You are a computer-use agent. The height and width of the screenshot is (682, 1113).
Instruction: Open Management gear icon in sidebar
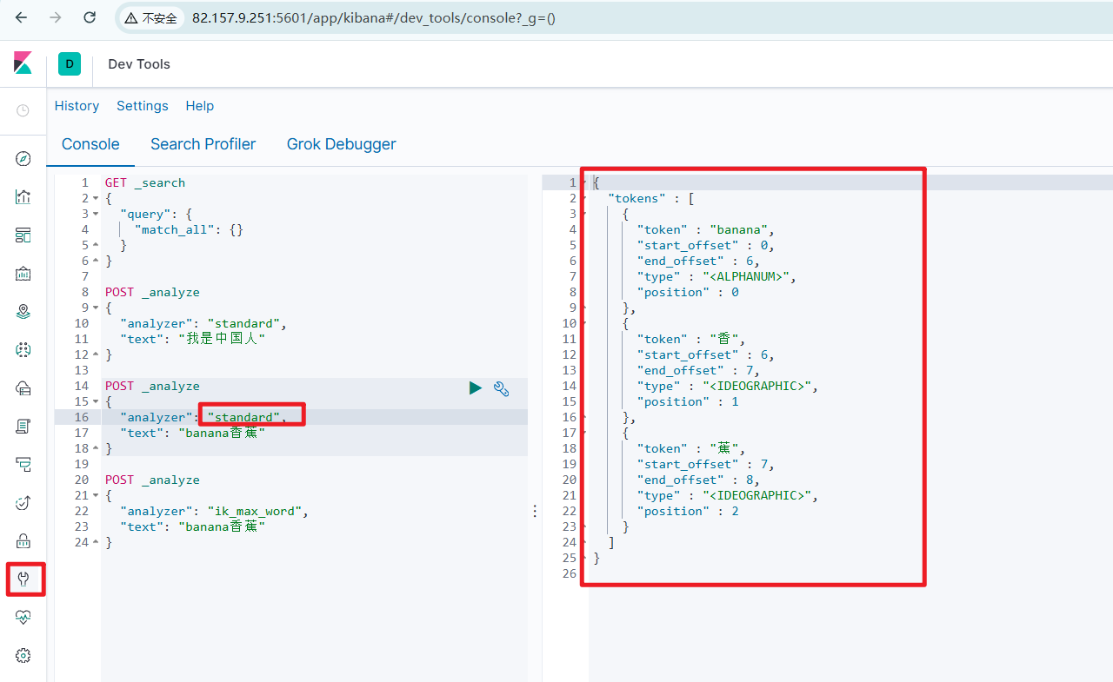point(23,655)
